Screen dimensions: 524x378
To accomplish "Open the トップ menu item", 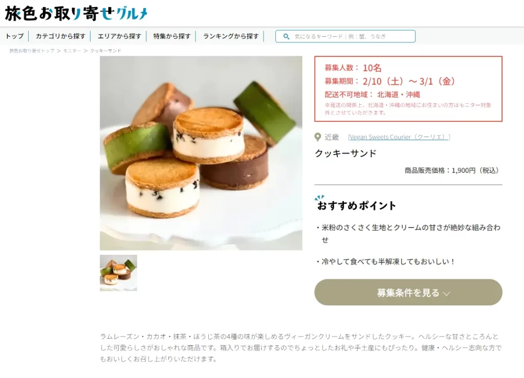I will pyautogui.click(x=15, y=36).
